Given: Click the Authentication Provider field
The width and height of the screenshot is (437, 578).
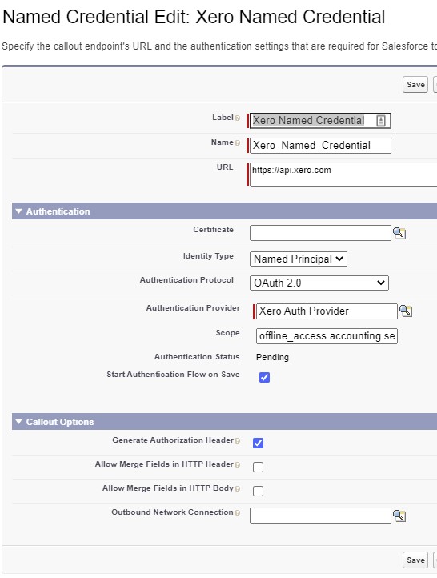Looking at the screenshot, I should click(x=327, y=311).
